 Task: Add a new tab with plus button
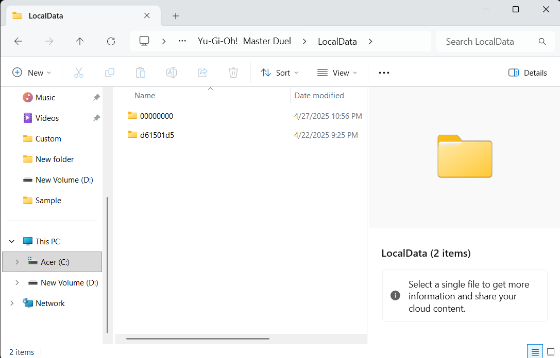click(x=175, y=16)
